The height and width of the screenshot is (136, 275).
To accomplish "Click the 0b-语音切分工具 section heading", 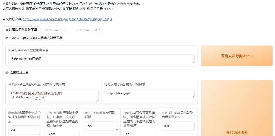I will click(17, 72).
